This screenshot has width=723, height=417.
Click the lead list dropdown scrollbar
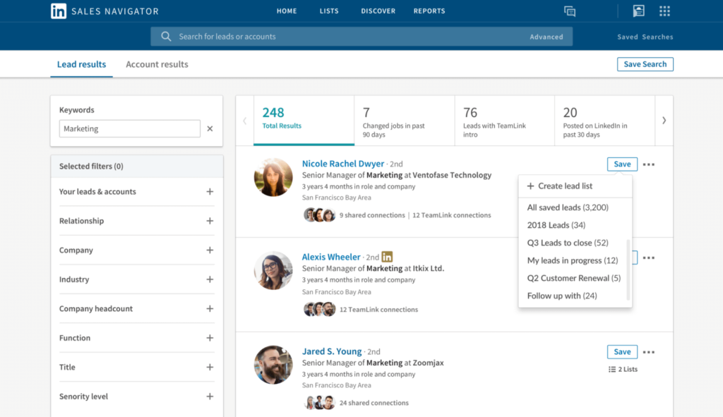628,270
